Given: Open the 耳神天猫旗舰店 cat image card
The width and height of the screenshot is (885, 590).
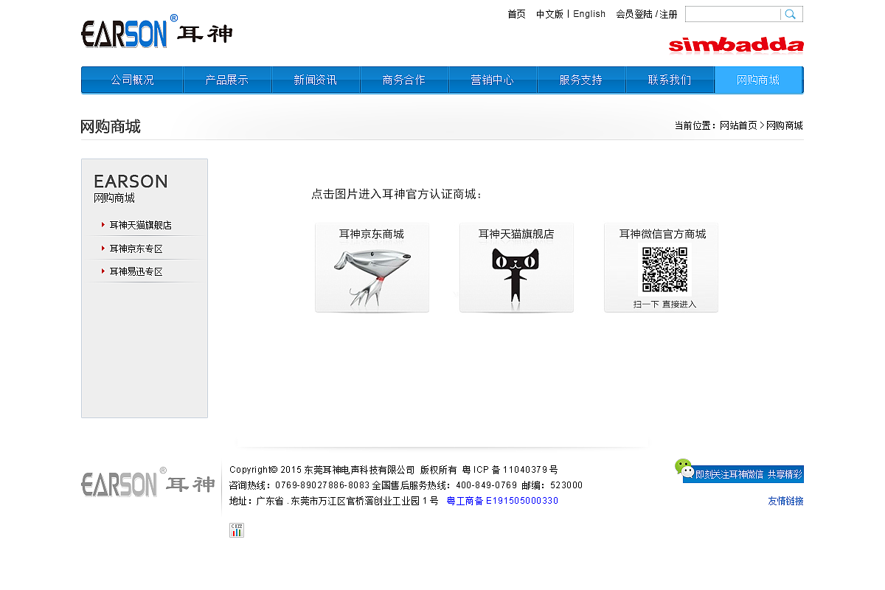Looking at the screenshot, I should pos(516,268).
